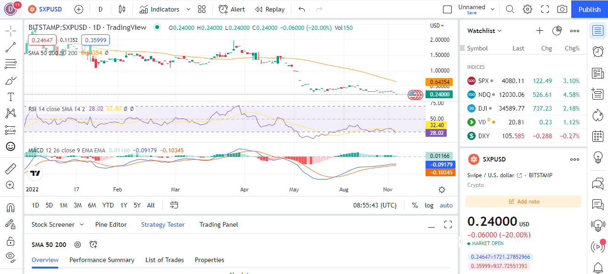Open the go to date icon
Image resolution: width=608 pixels, height=274 pixels.
click(x=174, y=205)
